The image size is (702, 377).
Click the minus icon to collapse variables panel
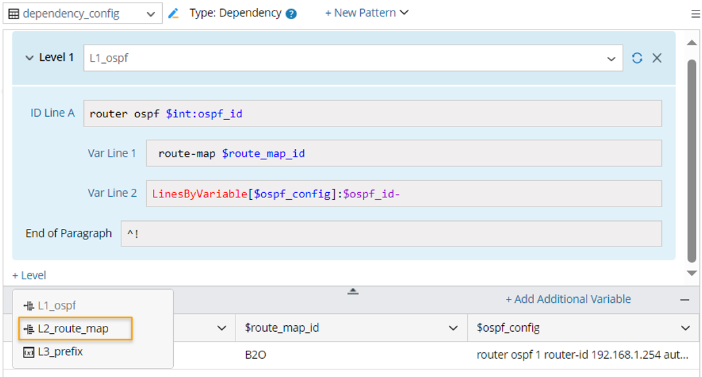(685, 300)
